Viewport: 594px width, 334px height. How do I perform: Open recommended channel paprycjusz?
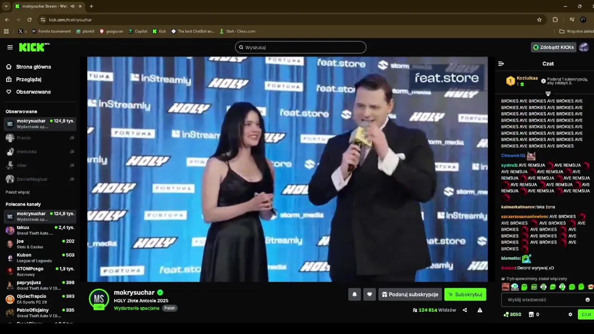pos(40,285)
